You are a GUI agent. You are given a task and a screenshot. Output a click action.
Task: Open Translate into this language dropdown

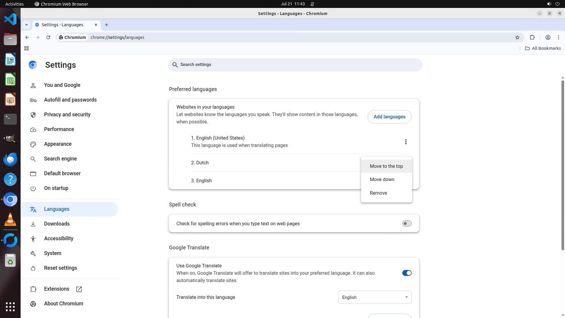pyautogui.click(x=375, y=297)
